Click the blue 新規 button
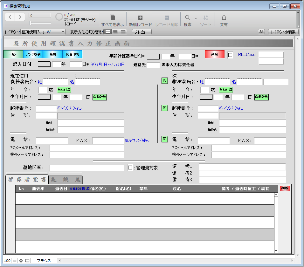This screenshot has height=267, width=304. pos(53,54)
